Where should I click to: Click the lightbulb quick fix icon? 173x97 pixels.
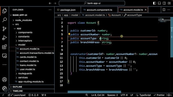point(69,34)
